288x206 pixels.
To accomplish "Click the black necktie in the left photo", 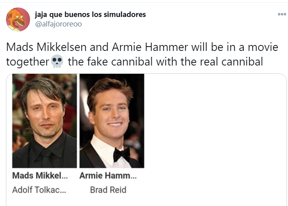I will pos(46,158).
